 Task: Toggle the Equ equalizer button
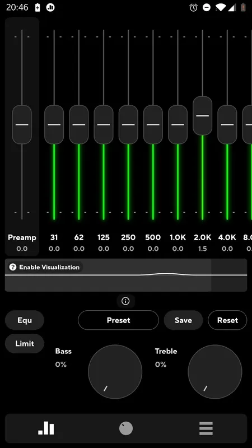point(25,320)
